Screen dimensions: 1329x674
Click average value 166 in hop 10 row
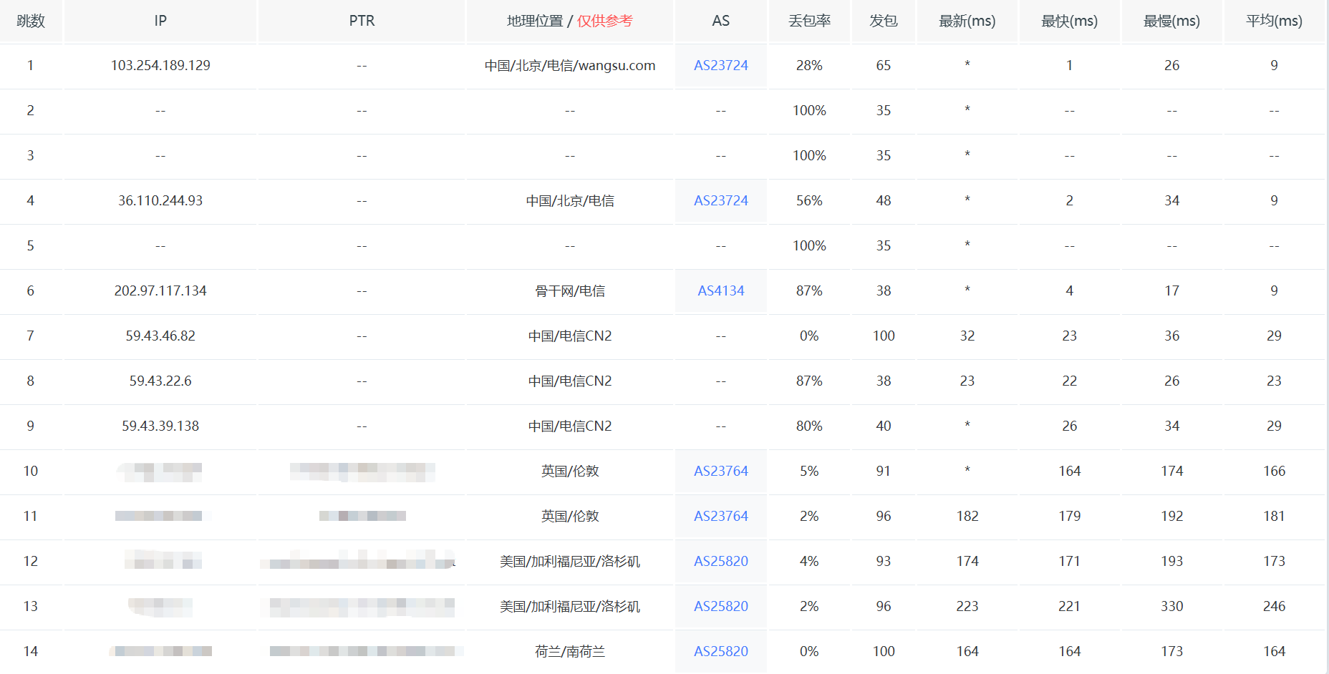click(x=1274, y=471)
